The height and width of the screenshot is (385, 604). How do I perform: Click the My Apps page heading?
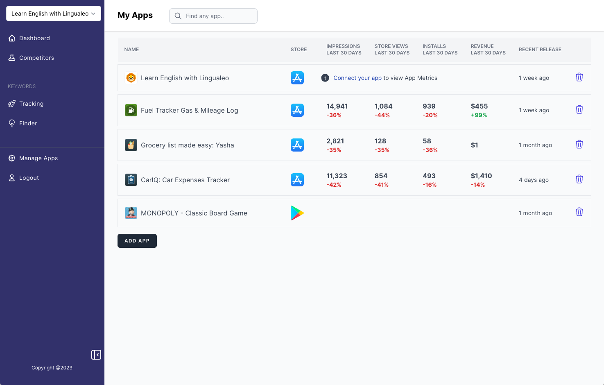pos(135,15)
